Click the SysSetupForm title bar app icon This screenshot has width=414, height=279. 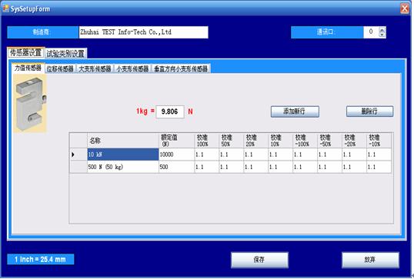click(x=5, y=8)
